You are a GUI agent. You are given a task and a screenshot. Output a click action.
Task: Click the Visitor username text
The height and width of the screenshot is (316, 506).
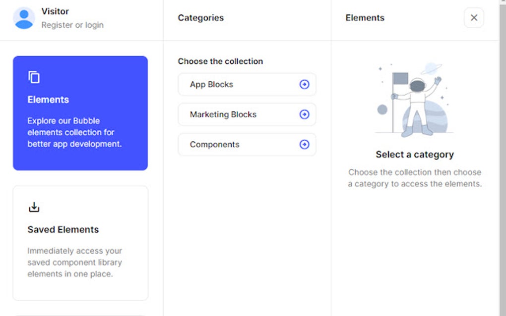(55, 11)
